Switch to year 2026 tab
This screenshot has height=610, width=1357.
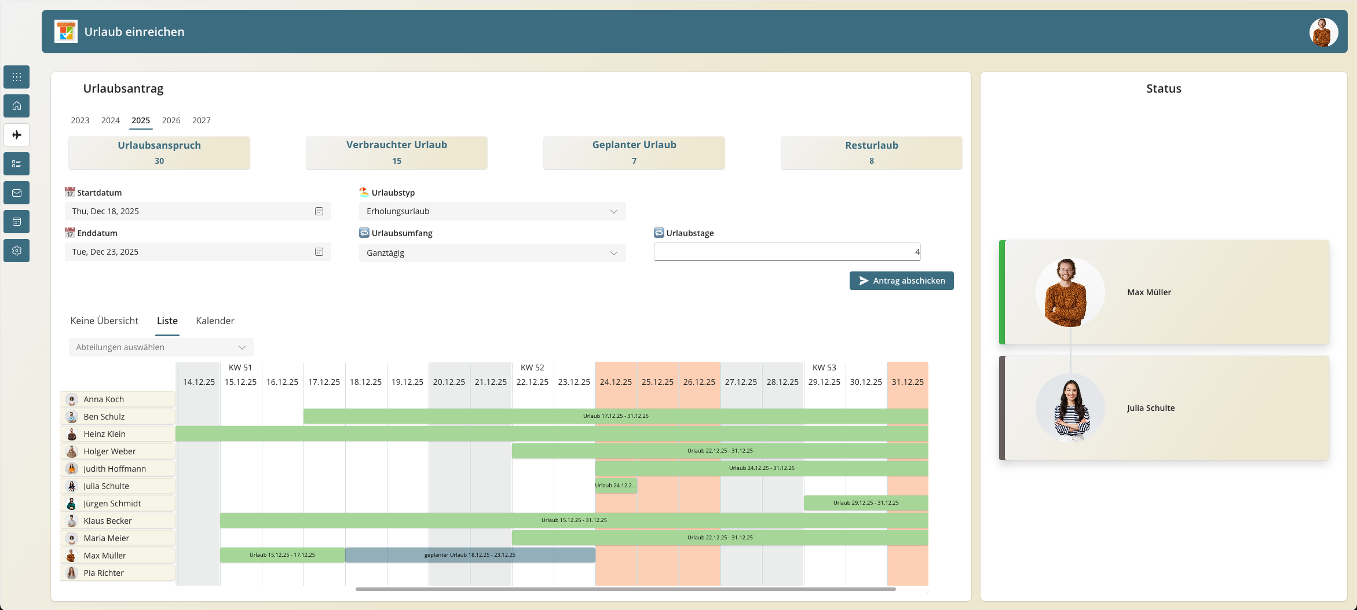pos(171,120)
